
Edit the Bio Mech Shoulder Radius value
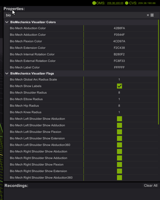click(x=119, y=93)
